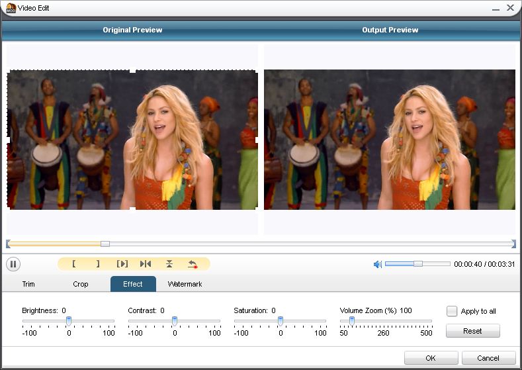Image resolution: width=522 pixels, height=370 pixels.
Task: Close the Video Edit window
Action: [510, 8]
